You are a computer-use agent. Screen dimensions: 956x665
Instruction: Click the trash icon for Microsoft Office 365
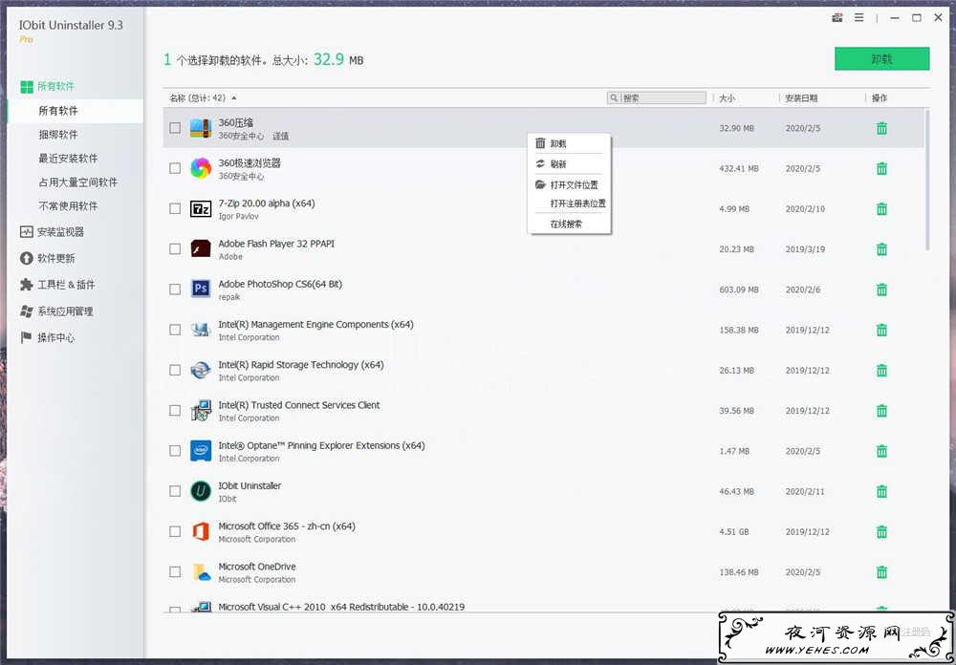coord(881,531)
